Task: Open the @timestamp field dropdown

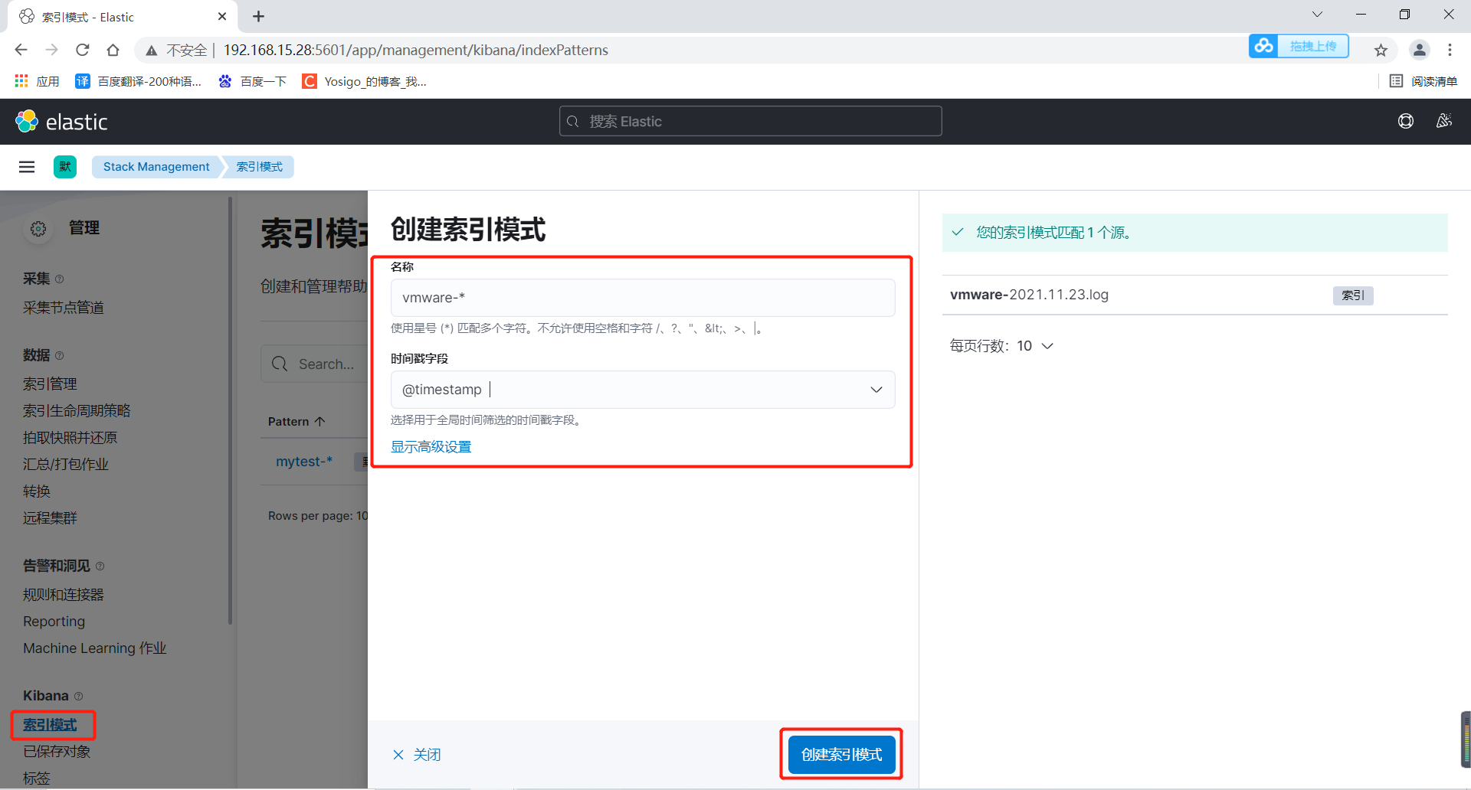Action: click(876, 390)
